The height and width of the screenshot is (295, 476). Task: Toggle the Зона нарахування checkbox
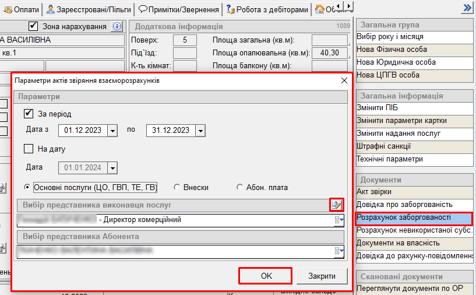click(x=33, y=27)
